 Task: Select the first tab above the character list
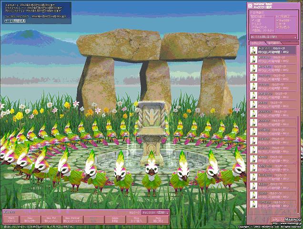click(257, 43)
